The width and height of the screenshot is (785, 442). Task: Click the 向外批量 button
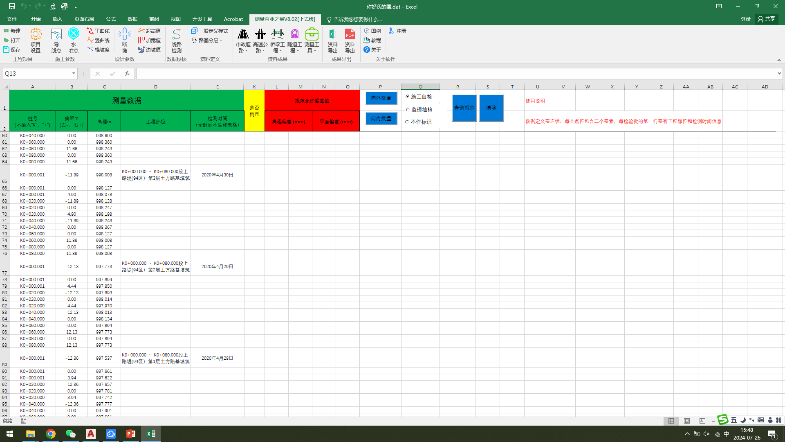(380, 98)
